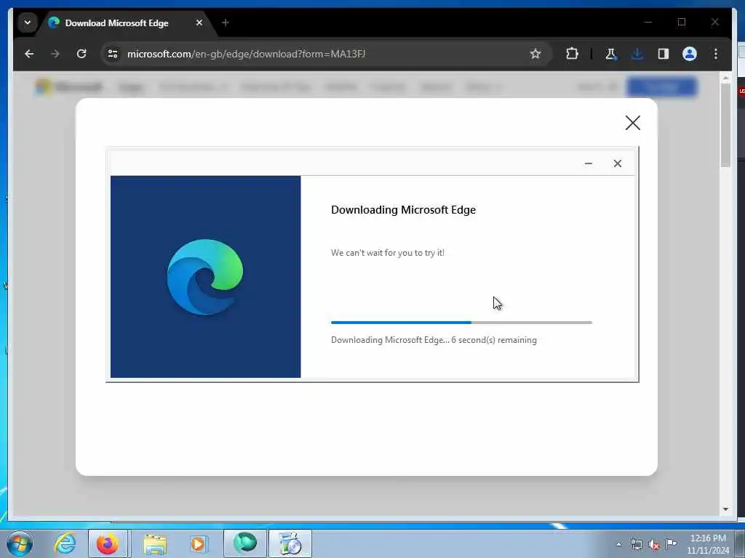Open Chrome Labs flask icon
745x558 pixels.
point(611,54)
